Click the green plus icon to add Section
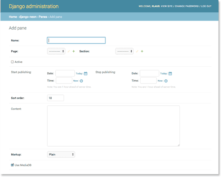The height and width of the screenshot is (177, 221). [142, 51]
